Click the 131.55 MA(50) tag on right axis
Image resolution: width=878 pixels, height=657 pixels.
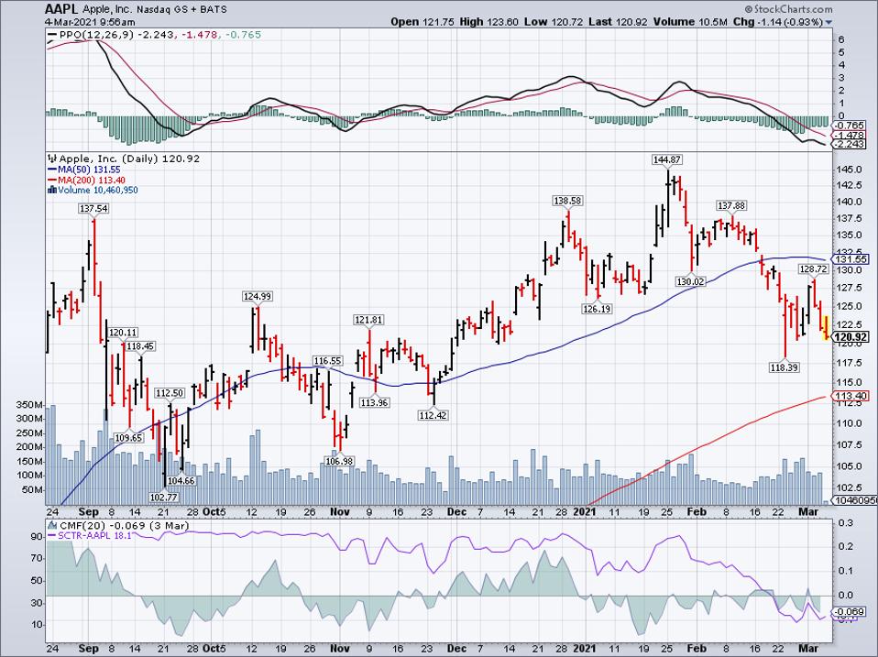point(851,259)
